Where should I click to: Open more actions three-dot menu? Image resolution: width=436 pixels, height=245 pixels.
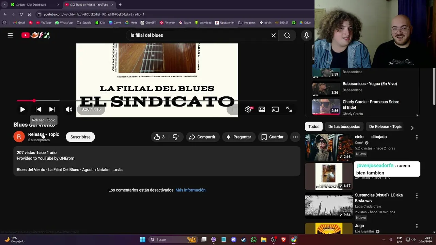coord(295,137)
